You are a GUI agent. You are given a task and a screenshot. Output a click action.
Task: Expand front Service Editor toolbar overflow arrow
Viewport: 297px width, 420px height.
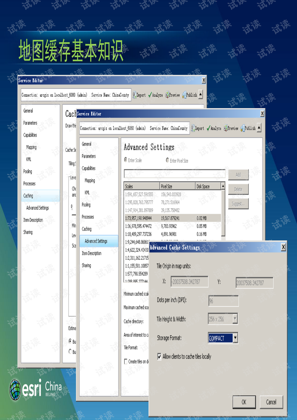pyautogui.click(x=259, y=128)
